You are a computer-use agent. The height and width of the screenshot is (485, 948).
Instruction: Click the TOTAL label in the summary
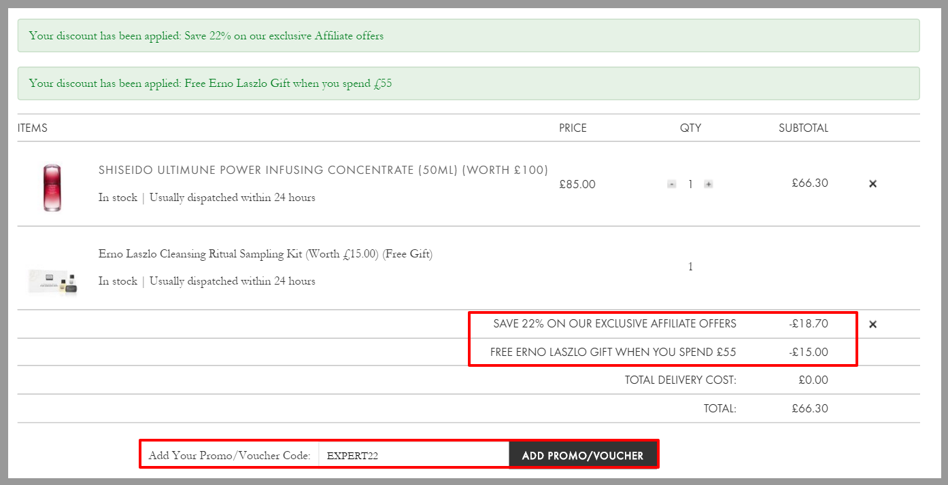tap(720, 409)
